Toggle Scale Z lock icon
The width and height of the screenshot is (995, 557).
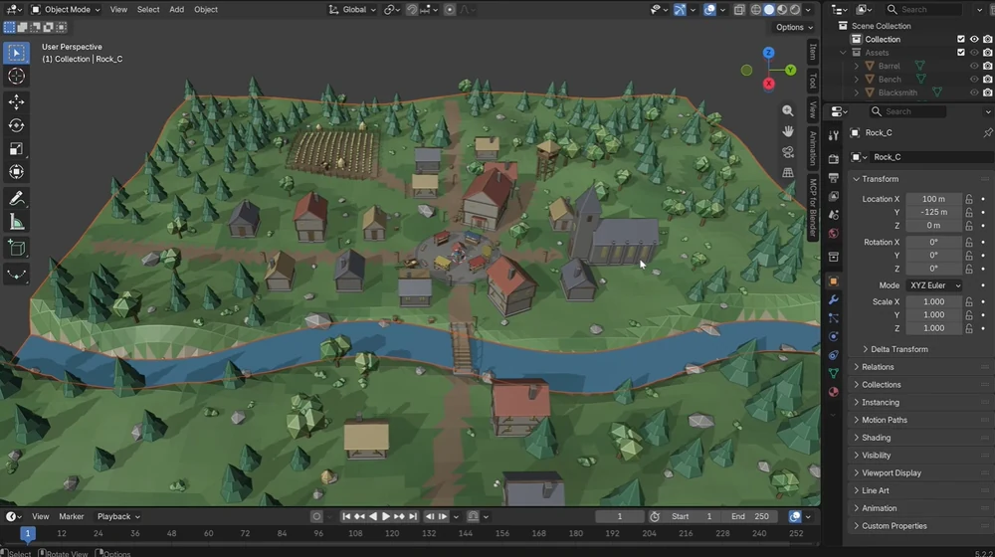[x=969, y=328]
